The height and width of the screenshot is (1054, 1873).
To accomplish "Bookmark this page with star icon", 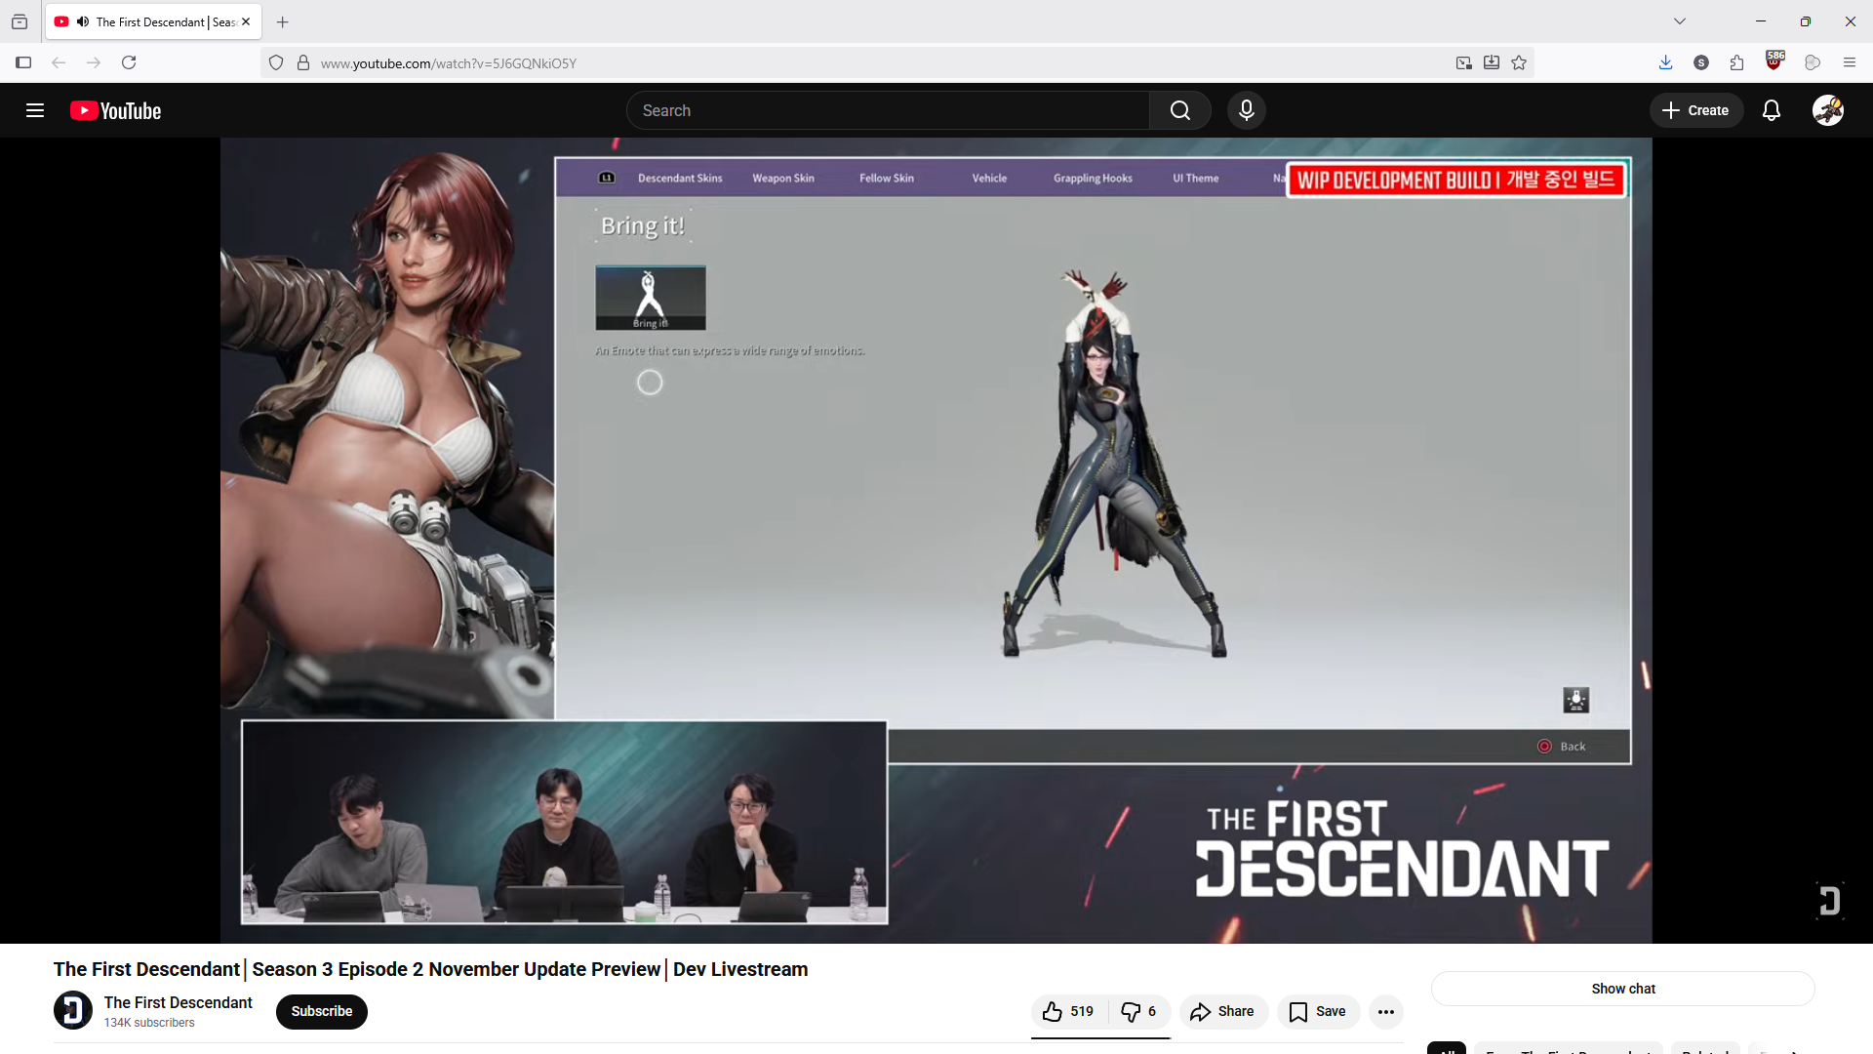I will tap(1519, 63).
